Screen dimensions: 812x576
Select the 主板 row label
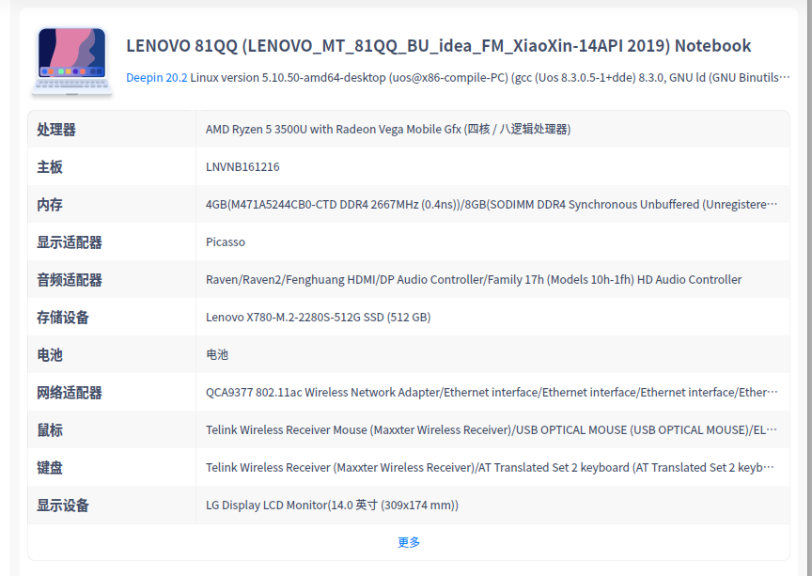50,167
